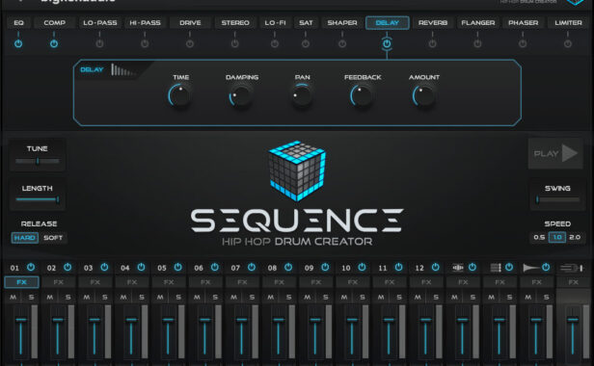Toggle power icon for channel 07
594x366 pixels.
251,267
